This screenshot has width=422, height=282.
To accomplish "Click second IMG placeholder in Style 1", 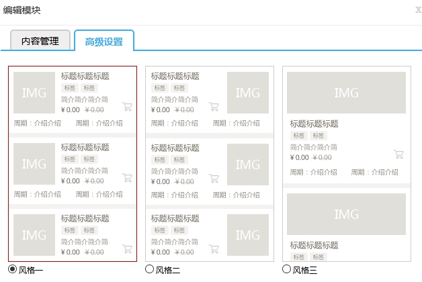I will 34,164.
